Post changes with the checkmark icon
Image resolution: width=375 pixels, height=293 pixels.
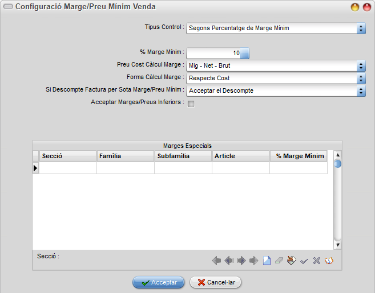tap(304, 261)
